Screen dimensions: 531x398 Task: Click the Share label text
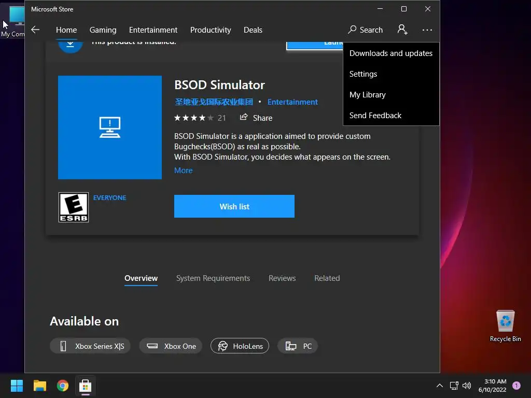[262, 118]
